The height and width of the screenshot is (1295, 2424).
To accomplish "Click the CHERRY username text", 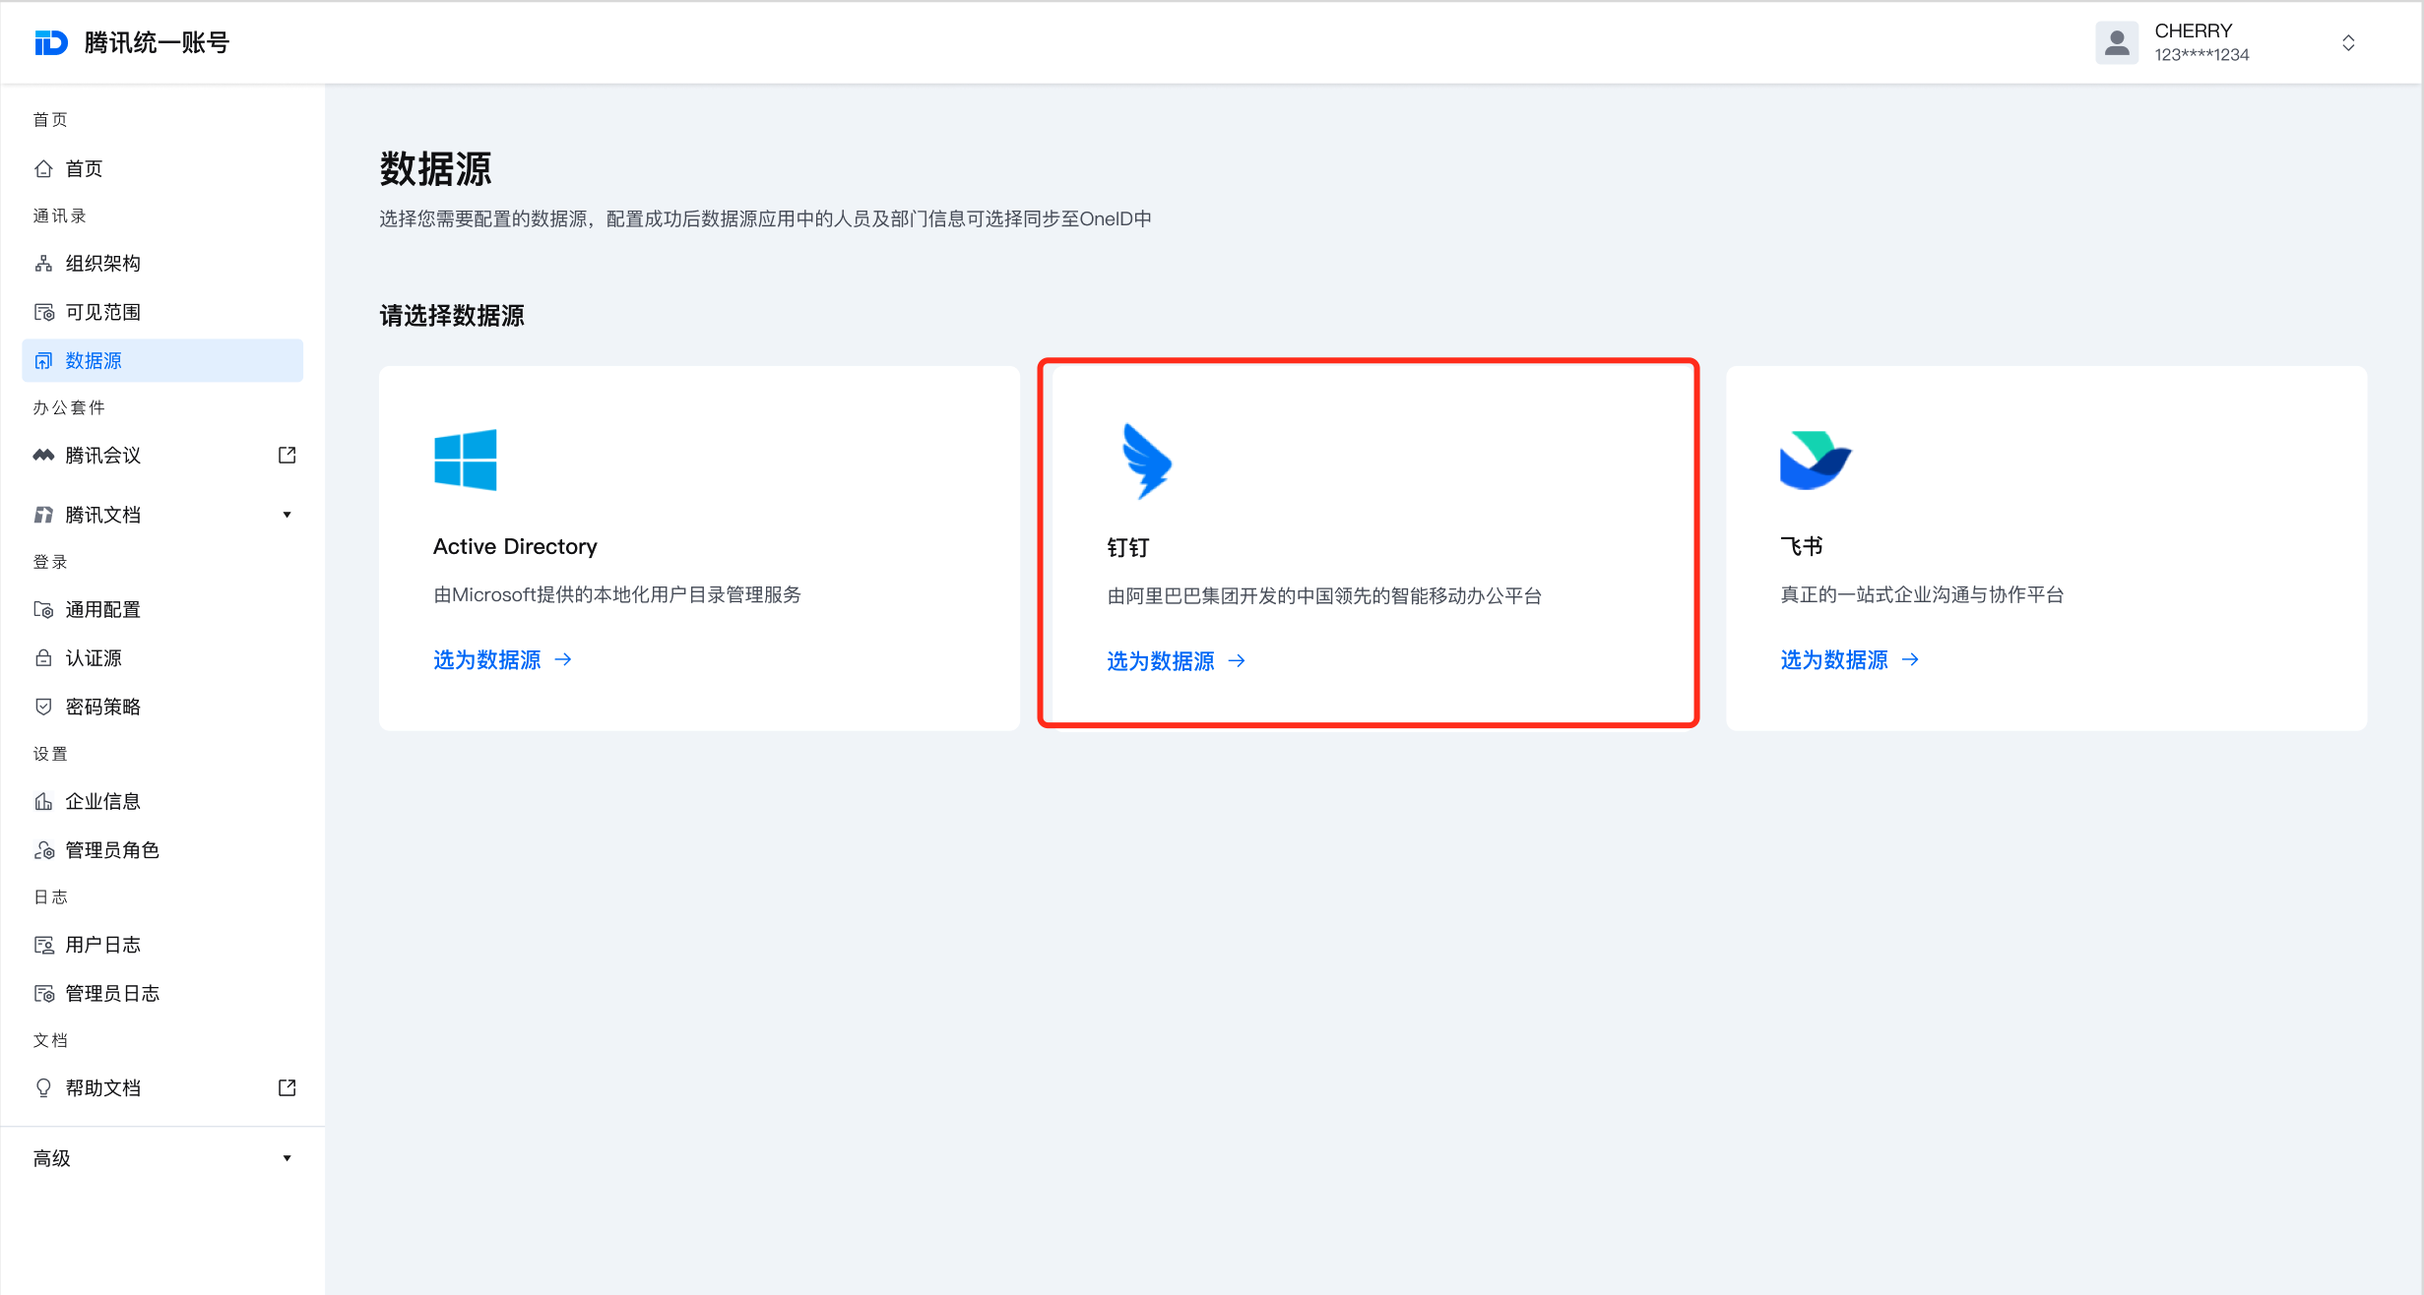I will coord(2193,31).
